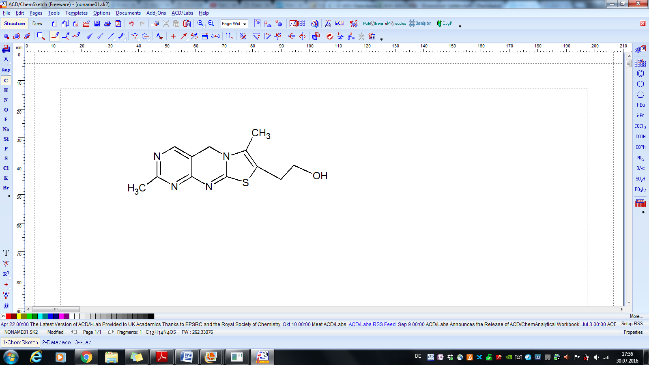649x365 pixels.
Task: Select the Text tool T
Action: 6,253
